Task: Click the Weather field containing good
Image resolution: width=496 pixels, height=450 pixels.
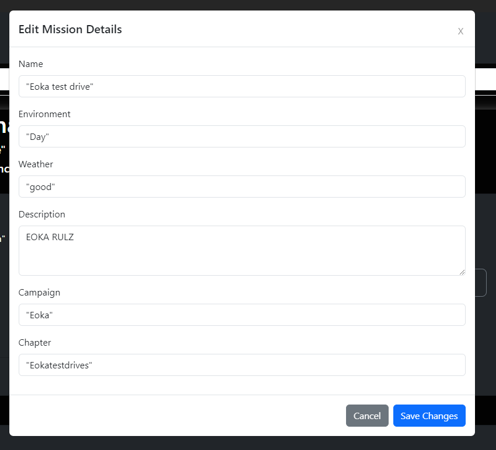Action: coord(242,187)
